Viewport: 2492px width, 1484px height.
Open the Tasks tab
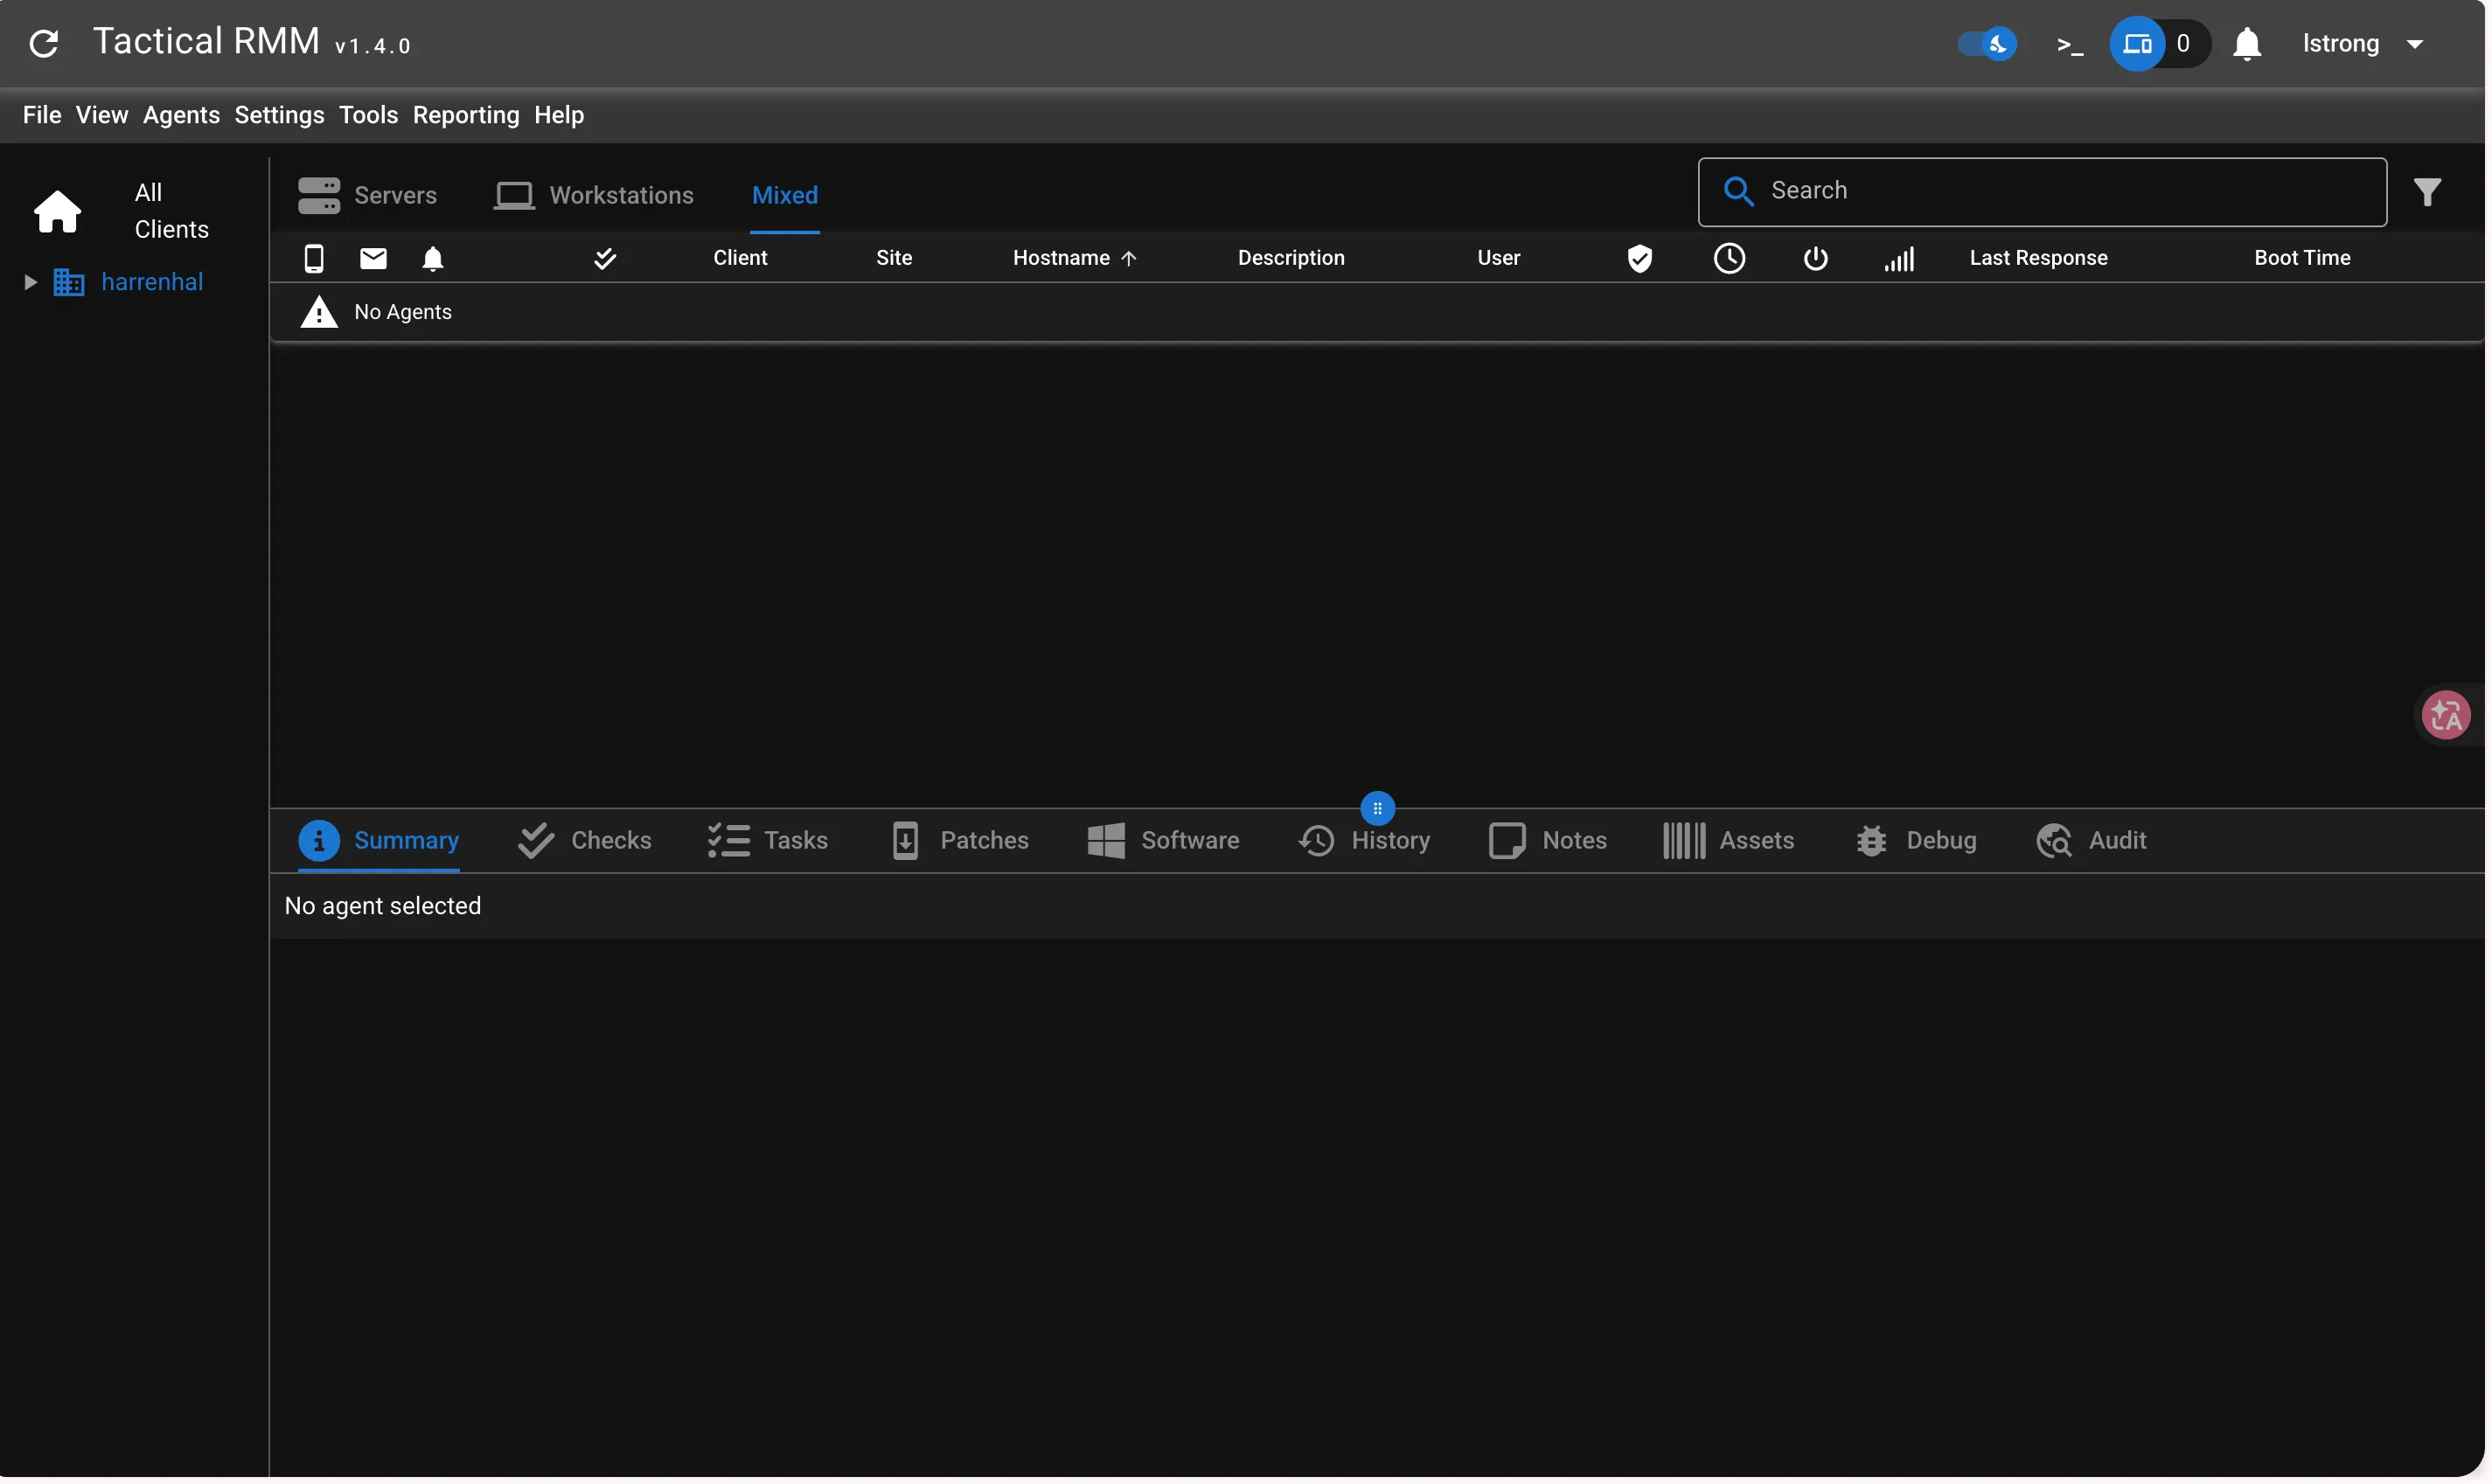(769, 842)
